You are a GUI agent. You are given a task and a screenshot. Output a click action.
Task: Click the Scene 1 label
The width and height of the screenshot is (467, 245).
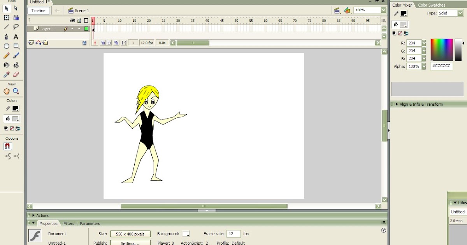coord(82,11)
